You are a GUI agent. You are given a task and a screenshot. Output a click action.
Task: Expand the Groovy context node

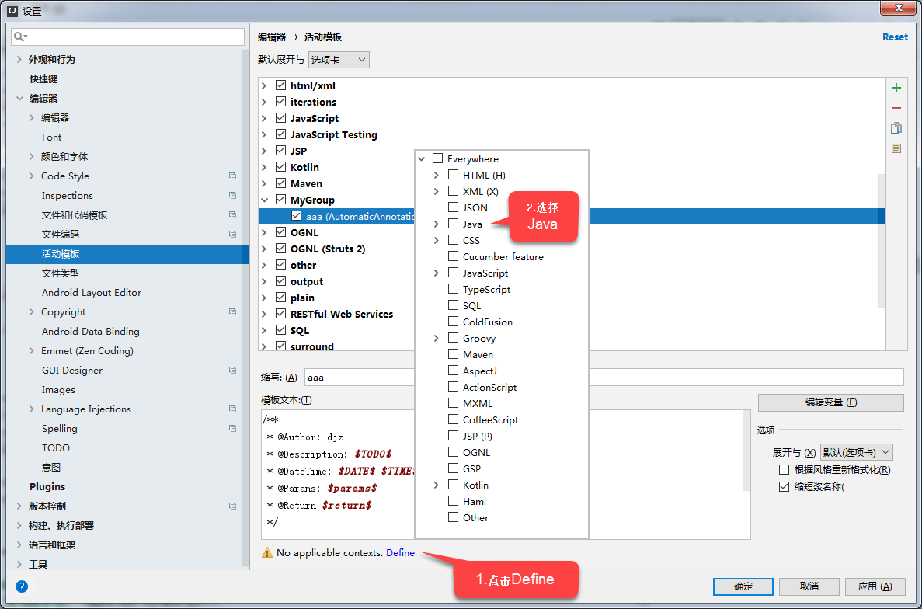[x=437, y=338]
